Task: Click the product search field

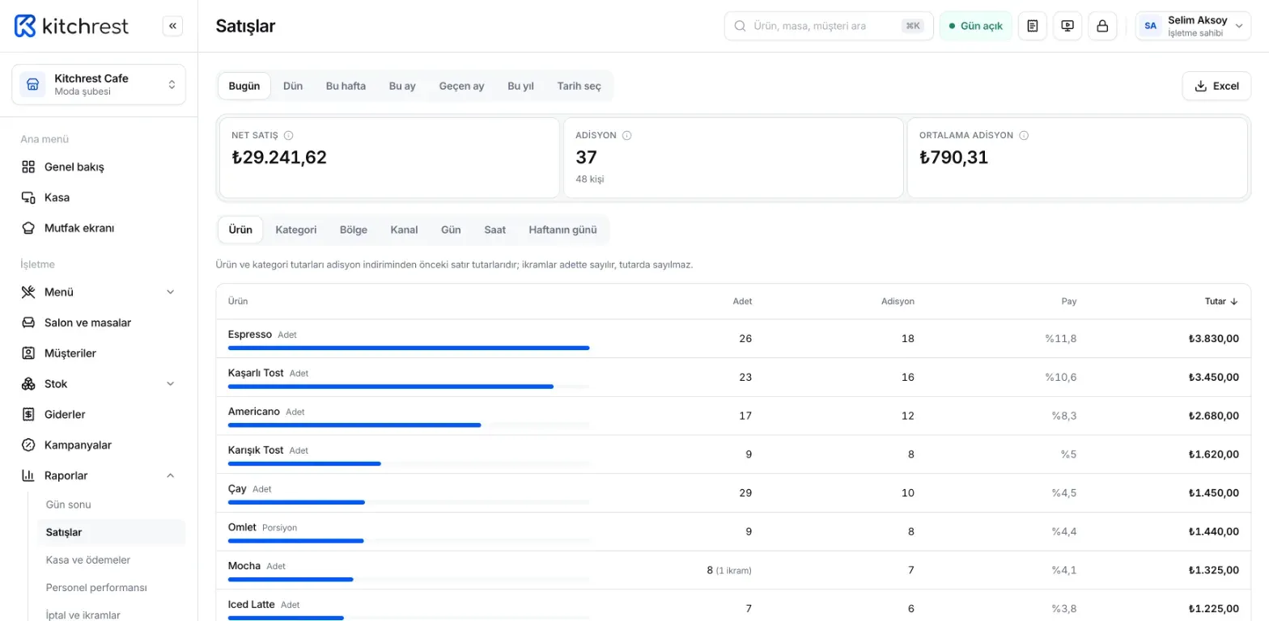Action: pos(829,26)
